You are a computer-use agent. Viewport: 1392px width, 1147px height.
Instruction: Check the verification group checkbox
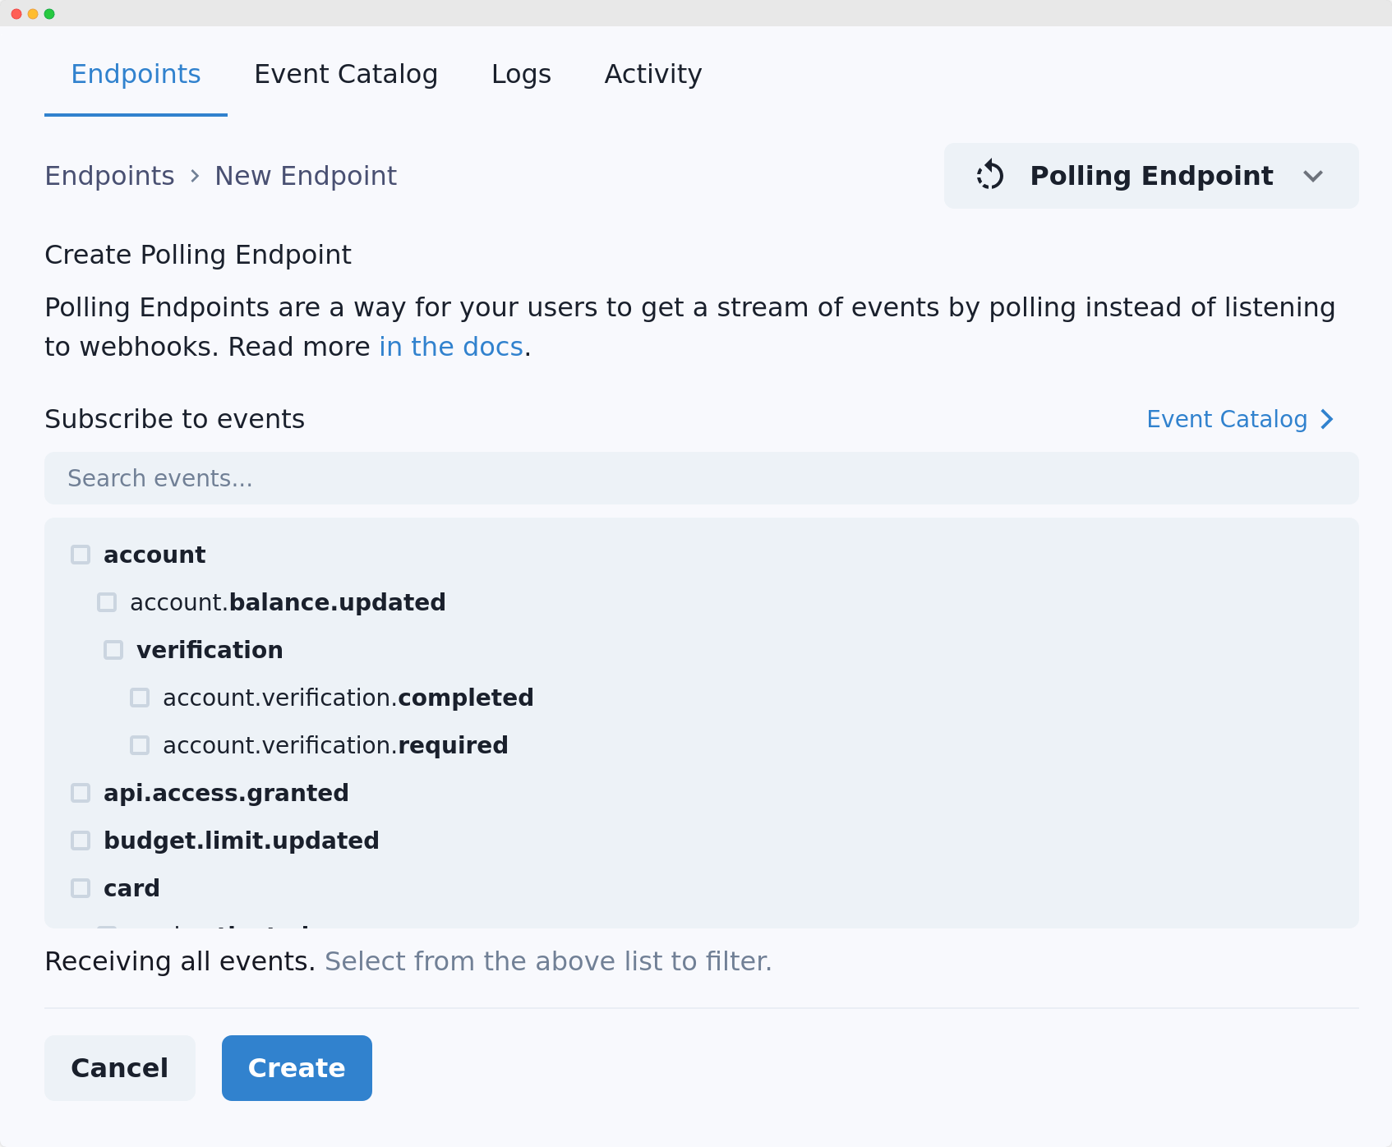click(113, 650)
